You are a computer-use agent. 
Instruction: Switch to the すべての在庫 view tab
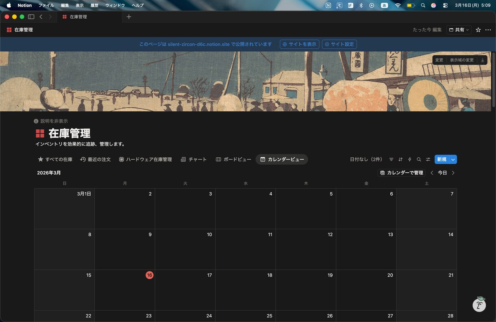55,159
